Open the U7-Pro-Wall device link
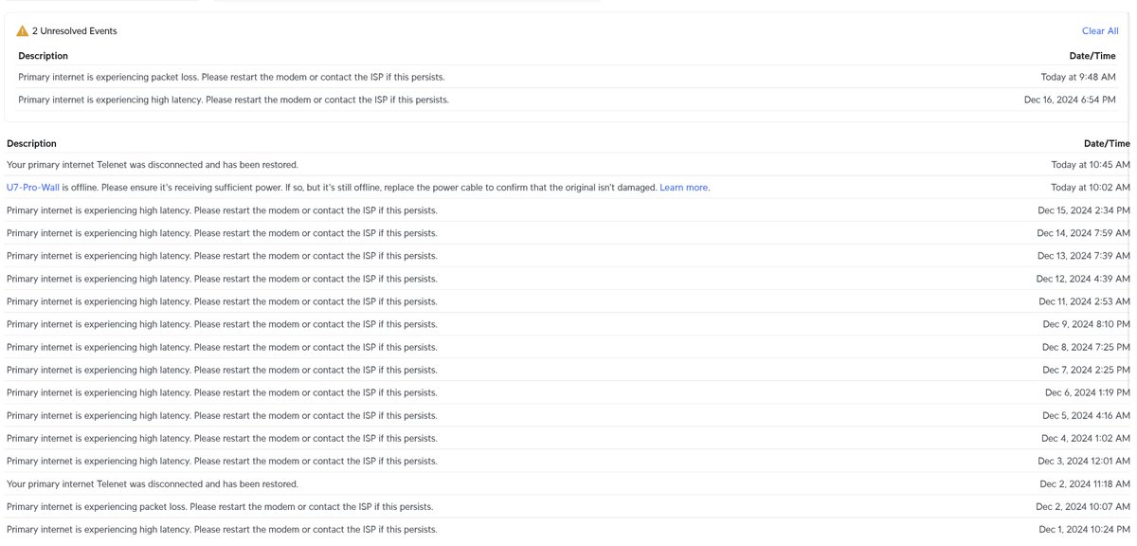 click(x=32, y=188)
